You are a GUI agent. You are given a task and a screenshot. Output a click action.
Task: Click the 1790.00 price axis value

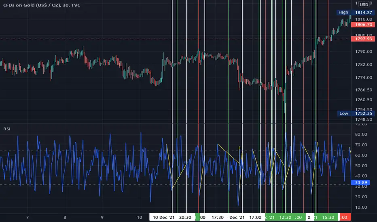pyautogui.click(x=364, y=52)
